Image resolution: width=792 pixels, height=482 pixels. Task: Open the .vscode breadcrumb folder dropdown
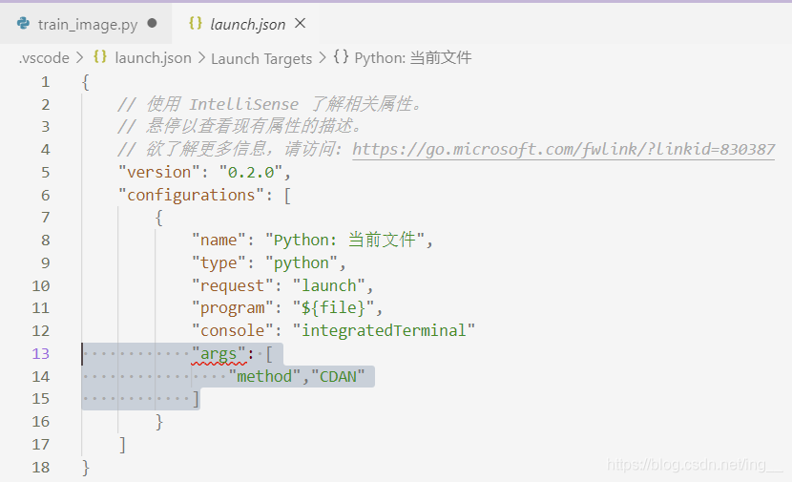point(44,58)
